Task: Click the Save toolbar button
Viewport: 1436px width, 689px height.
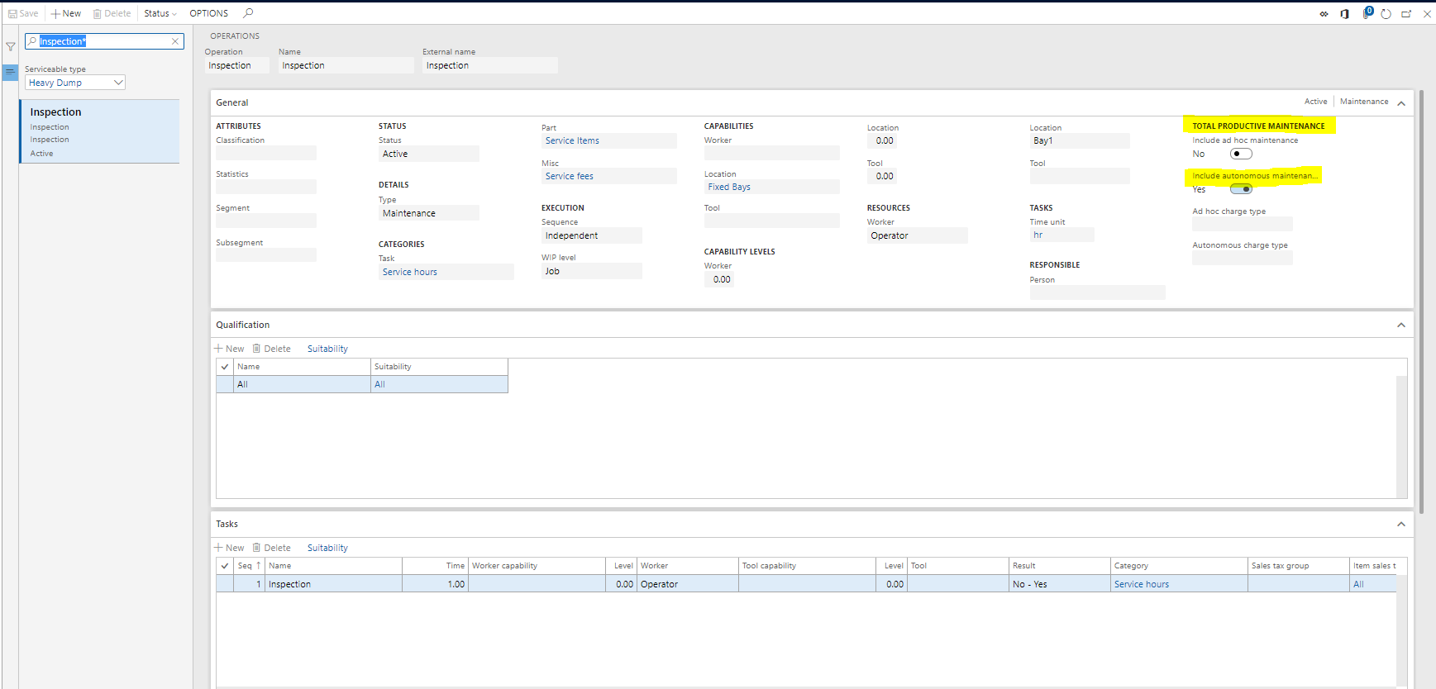Action: coord(23,13)
